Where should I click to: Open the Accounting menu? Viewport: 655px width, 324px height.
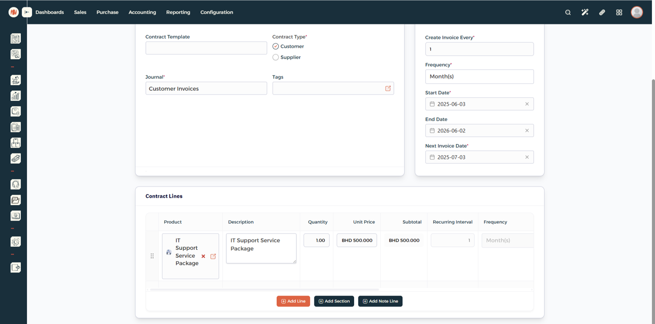(x=142, y=12)
